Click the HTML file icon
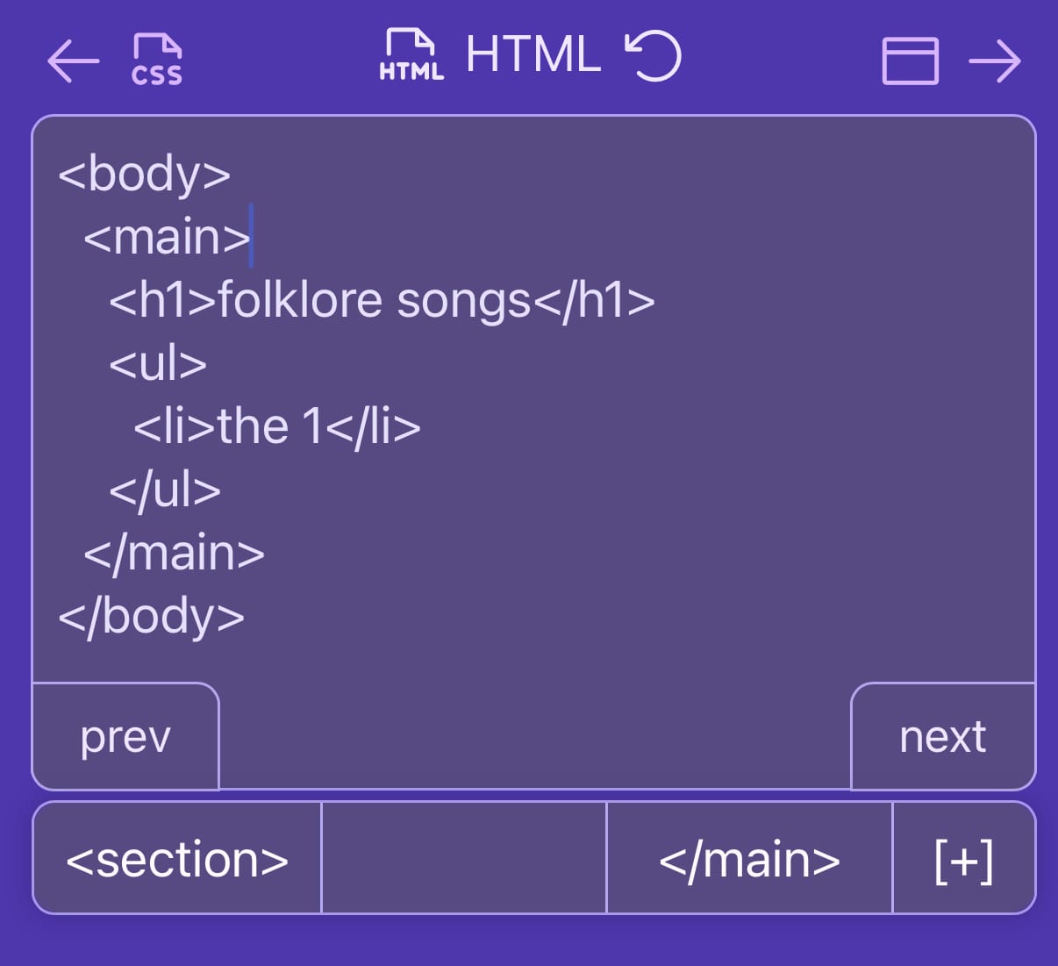Image resolution: width=1058 pixels, height=966 pixels. (411, 54)
